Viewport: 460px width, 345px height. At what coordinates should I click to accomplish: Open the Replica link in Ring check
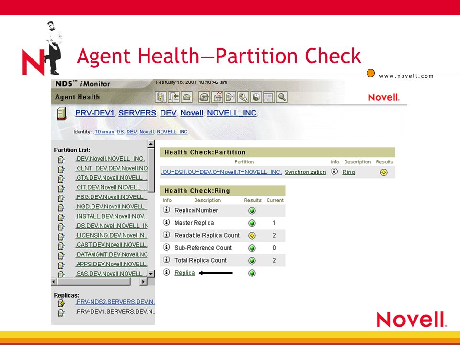click(x=184, y=273)
